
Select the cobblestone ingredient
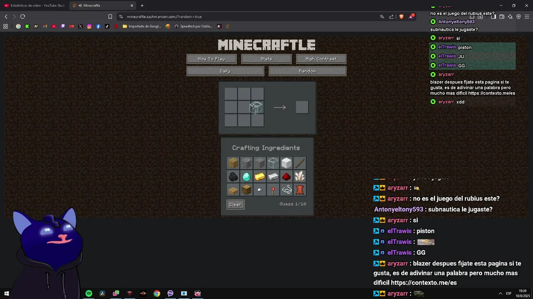coord(247,163)
